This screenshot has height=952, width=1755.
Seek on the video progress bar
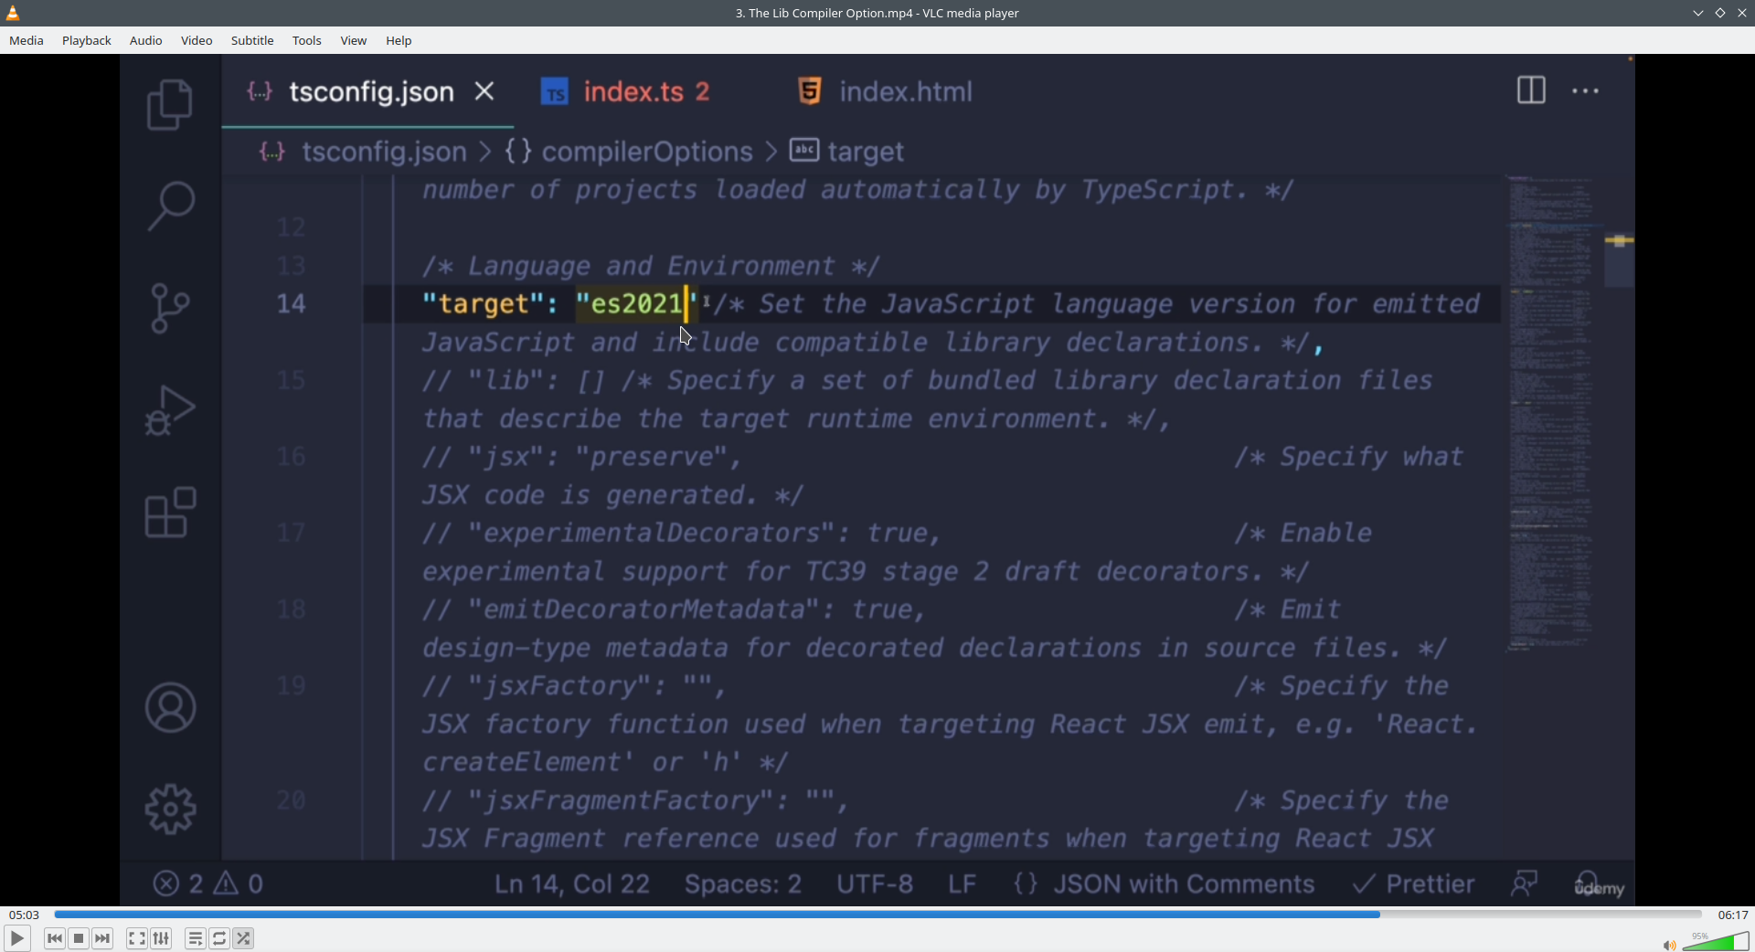point(877,915)
